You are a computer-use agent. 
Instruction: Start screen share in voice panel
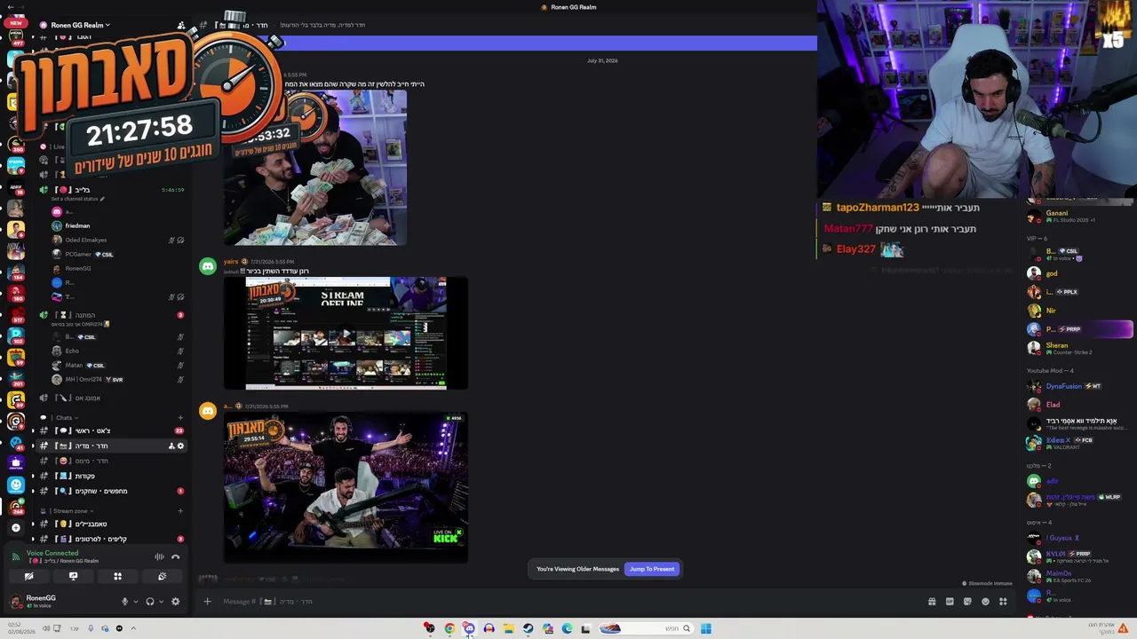point(73,576)
